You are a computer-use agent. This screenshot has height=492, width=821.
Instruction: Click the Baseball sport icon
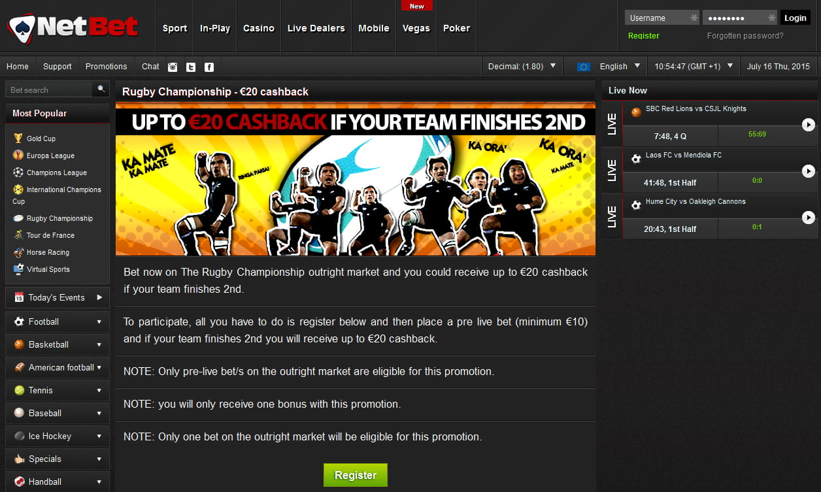point(19,413)
